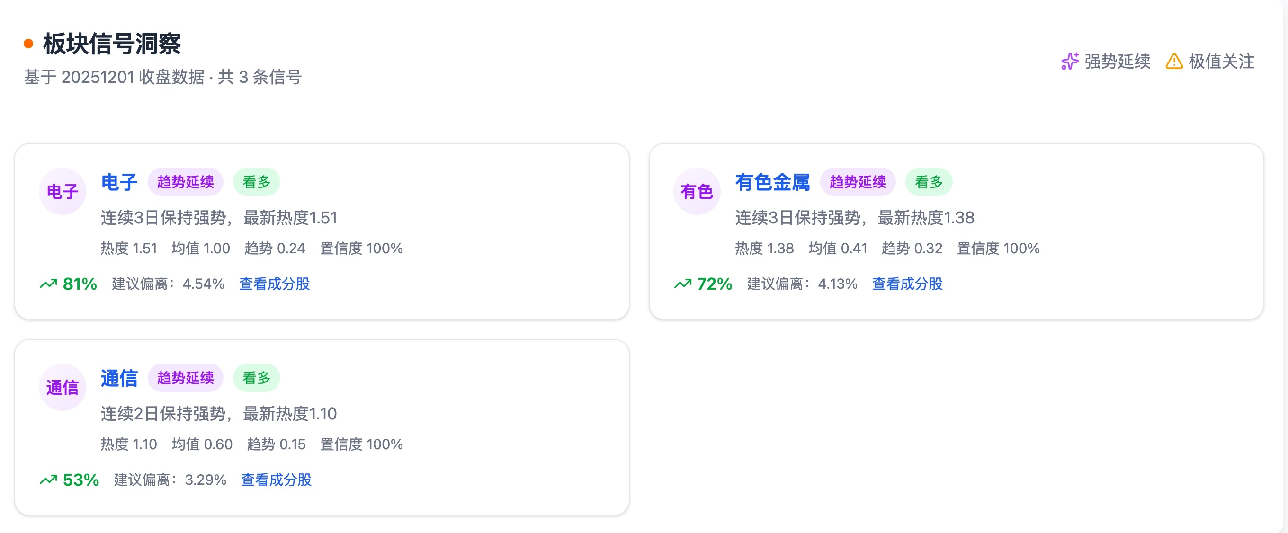Click the 通信 sector title
Image resolution: width=1288 pixels, height=533 pixels.
point(119,378)
